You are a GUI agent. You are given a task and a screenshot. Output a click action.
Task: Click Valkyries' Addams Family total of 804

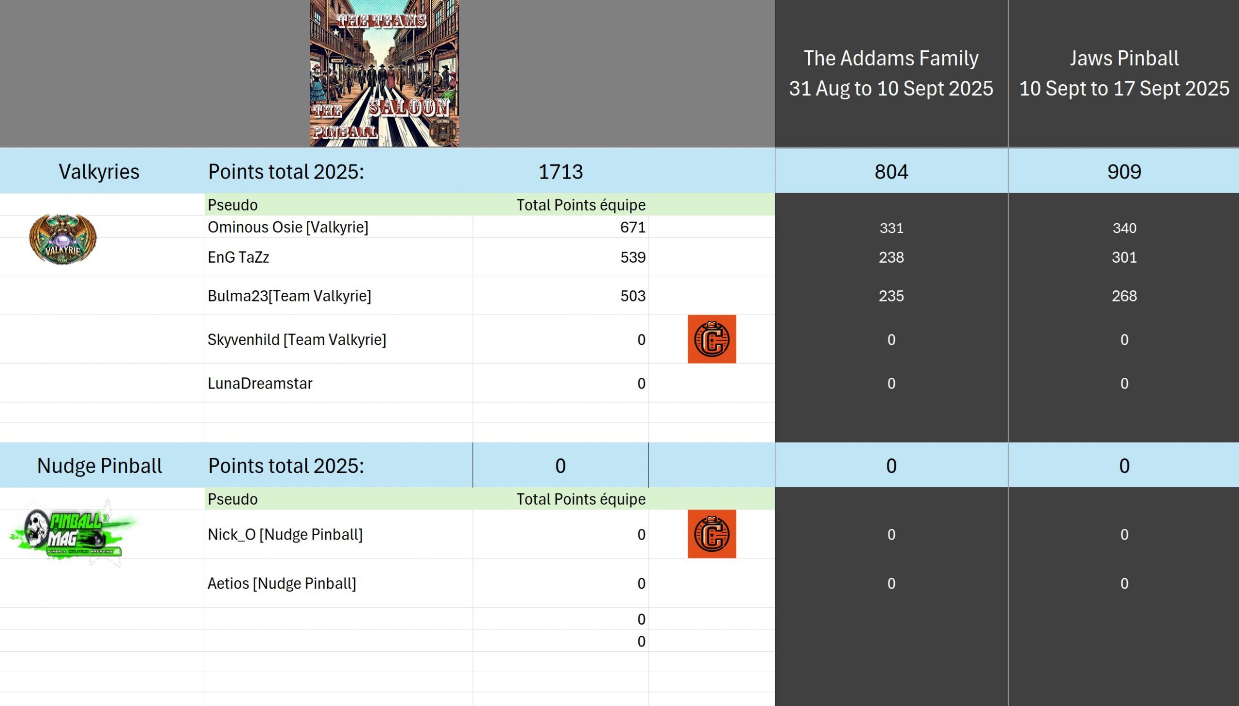click(891, 172)
